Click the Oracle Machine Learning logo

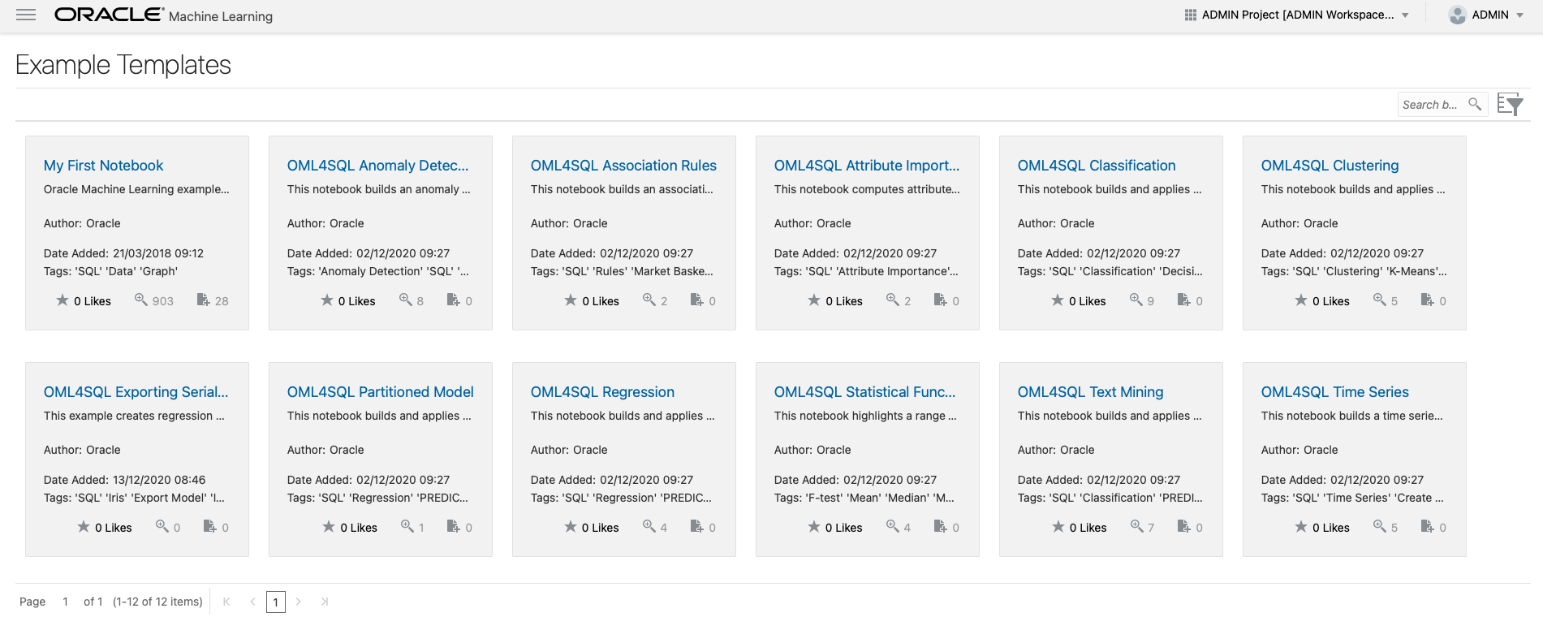[x=163, y=15]
